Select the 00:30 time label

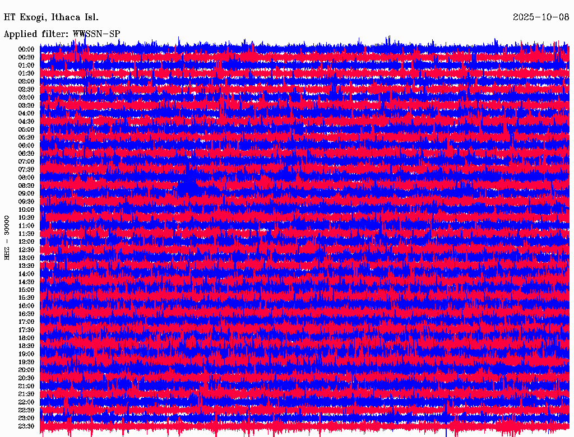pyautogui.click(x=26, y=58)
